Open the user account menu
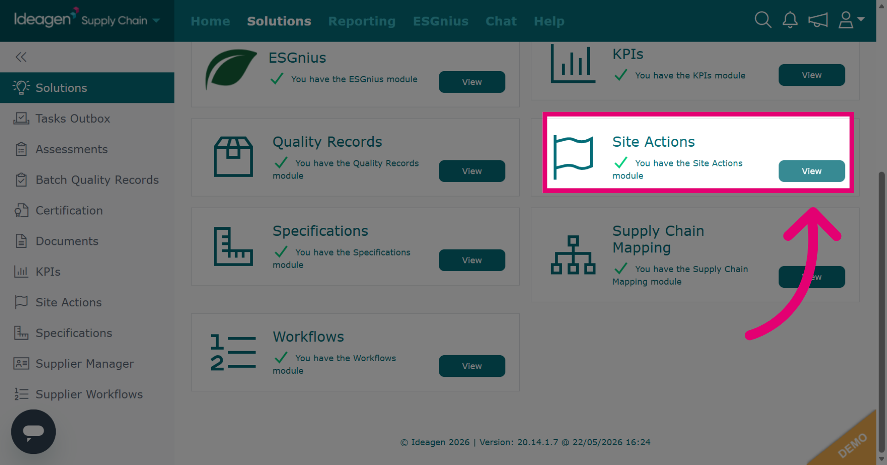The width and height of the screenshot is (887, 465). (x=851, y=20)
